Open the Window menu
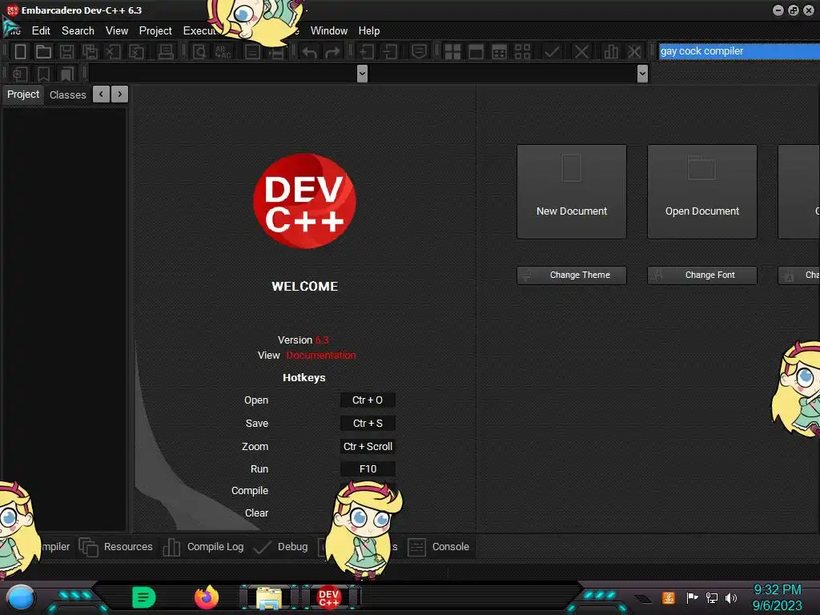 329,31
